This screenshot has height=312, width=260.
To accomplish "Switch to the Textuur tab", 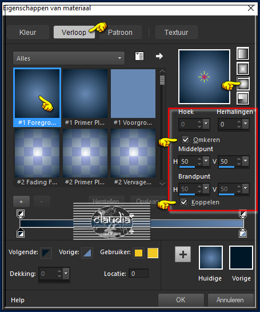I will point(177,32).
